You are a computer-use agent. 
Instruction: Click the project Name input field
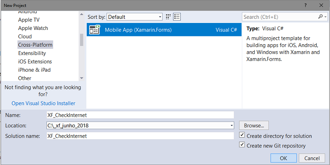(140, 115)
